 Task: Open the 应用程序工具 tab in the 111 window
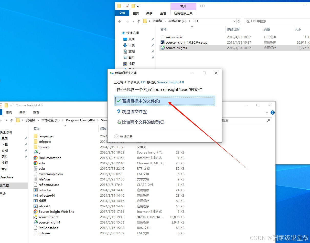(x=183, y=13)
